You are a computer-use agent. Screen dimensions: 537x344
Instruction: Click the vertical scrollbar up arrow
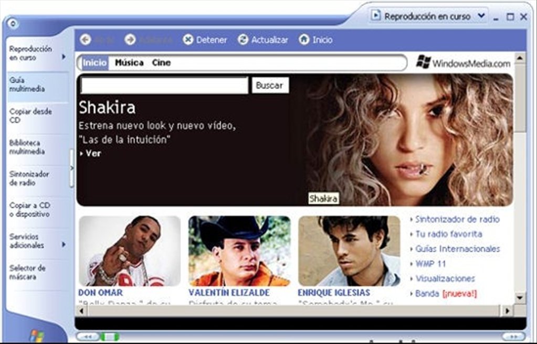point(520,58)
